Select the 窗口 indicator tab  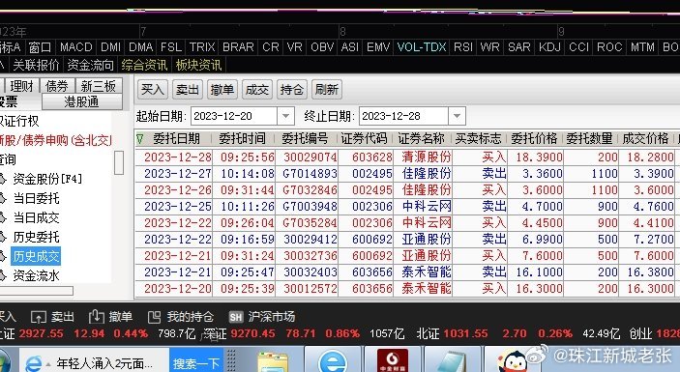coord(40,46)
